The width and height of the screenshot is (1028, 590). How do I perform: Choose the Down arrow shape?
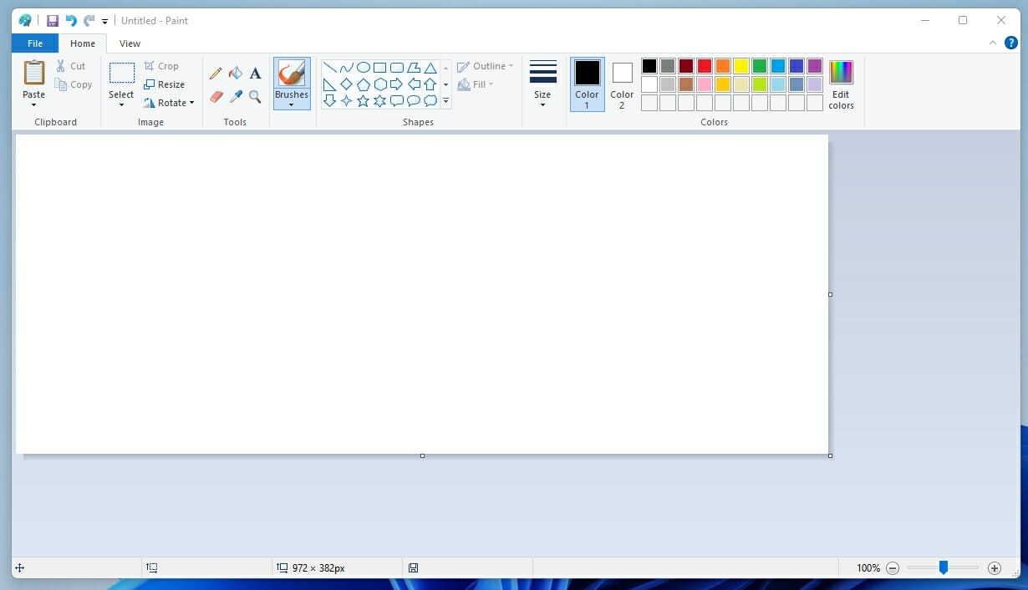coord(329,101)
